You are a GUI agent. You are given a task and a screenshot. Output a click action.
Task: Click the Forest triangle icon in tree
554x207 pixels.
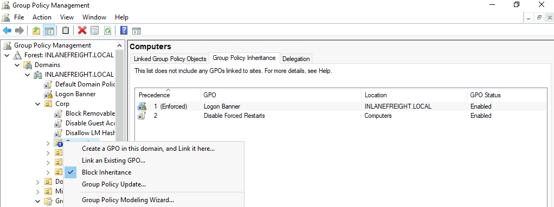[x=17, y=55]
